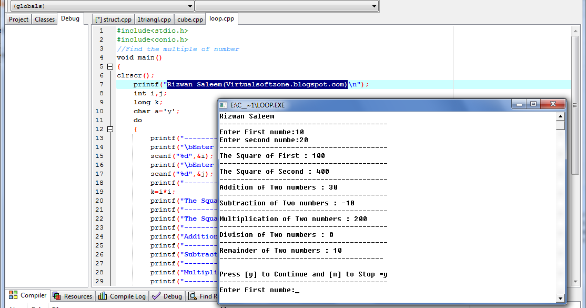Switch to the [*] struct.cpp tab

[113, 19]
